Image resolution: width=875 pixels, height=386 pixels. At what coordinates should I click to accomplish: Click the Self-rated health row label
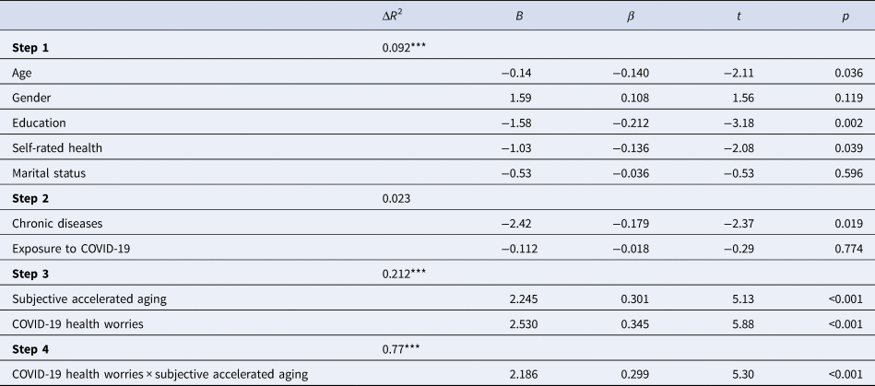(53, 146)
